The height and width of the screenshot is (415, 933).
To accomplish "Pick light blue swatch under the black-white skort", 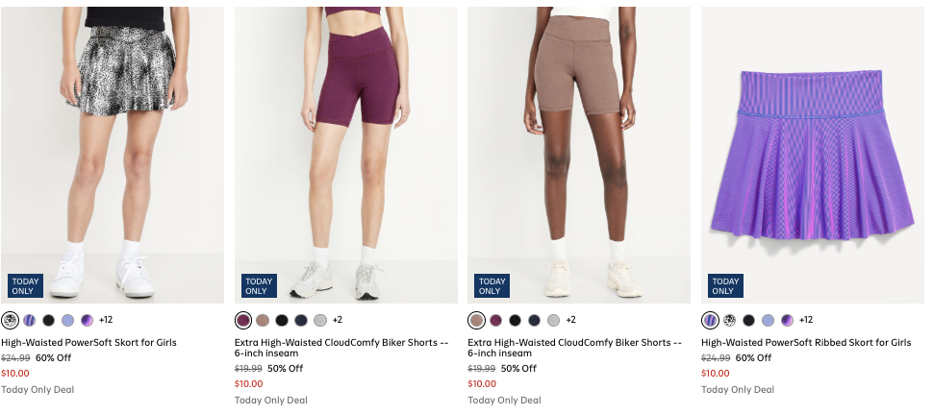I will point(67,320).
